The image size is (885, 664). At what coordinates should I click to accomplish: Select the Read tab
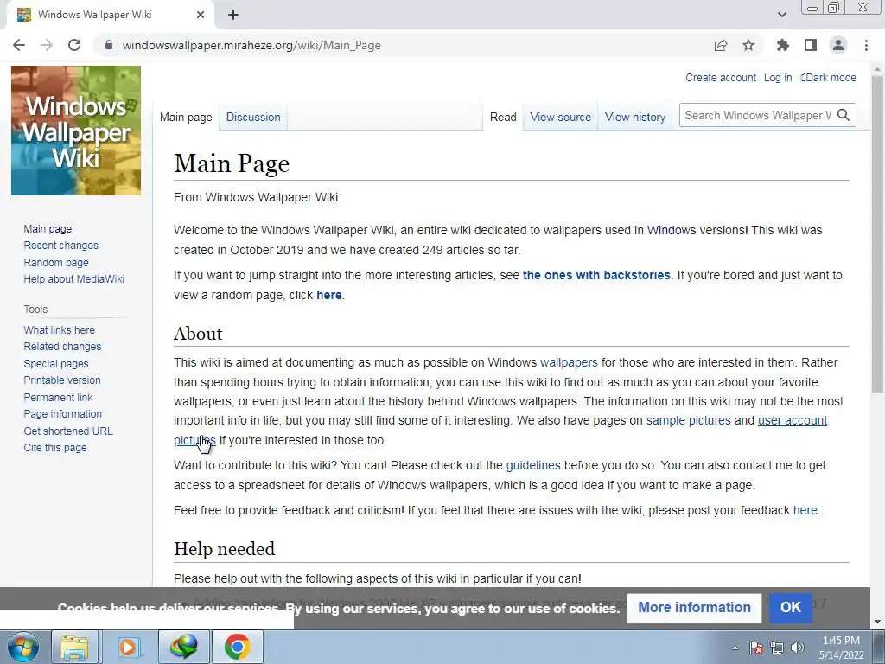[503, 117]
